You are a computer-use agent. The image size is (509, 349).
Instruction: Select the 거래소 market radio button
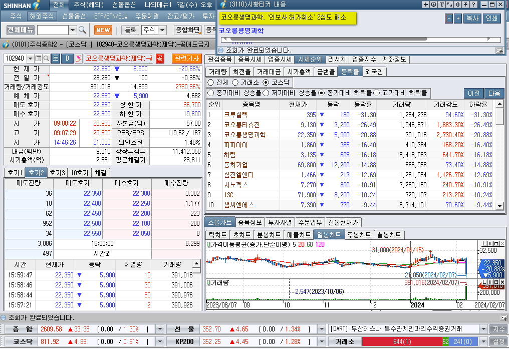[x=235, y=83]
